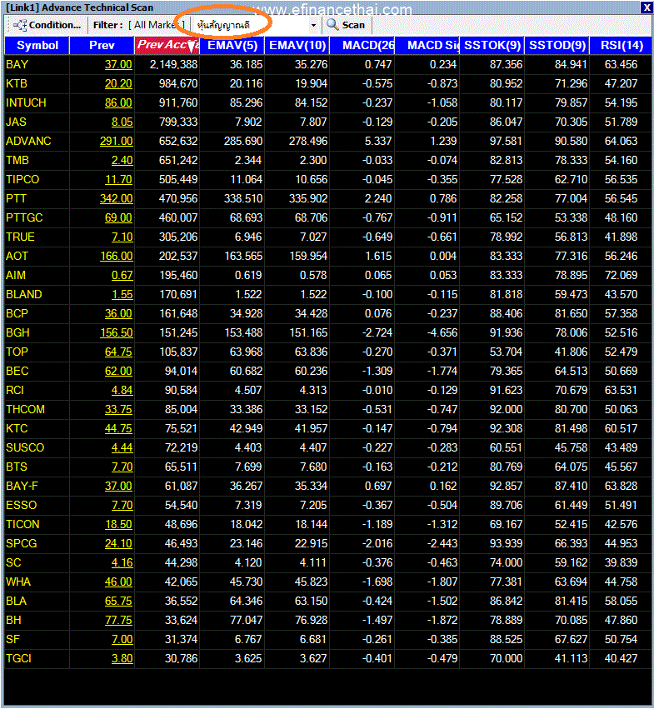Click PTT EMAV(5) value 338.510

[x=243, y=198]
